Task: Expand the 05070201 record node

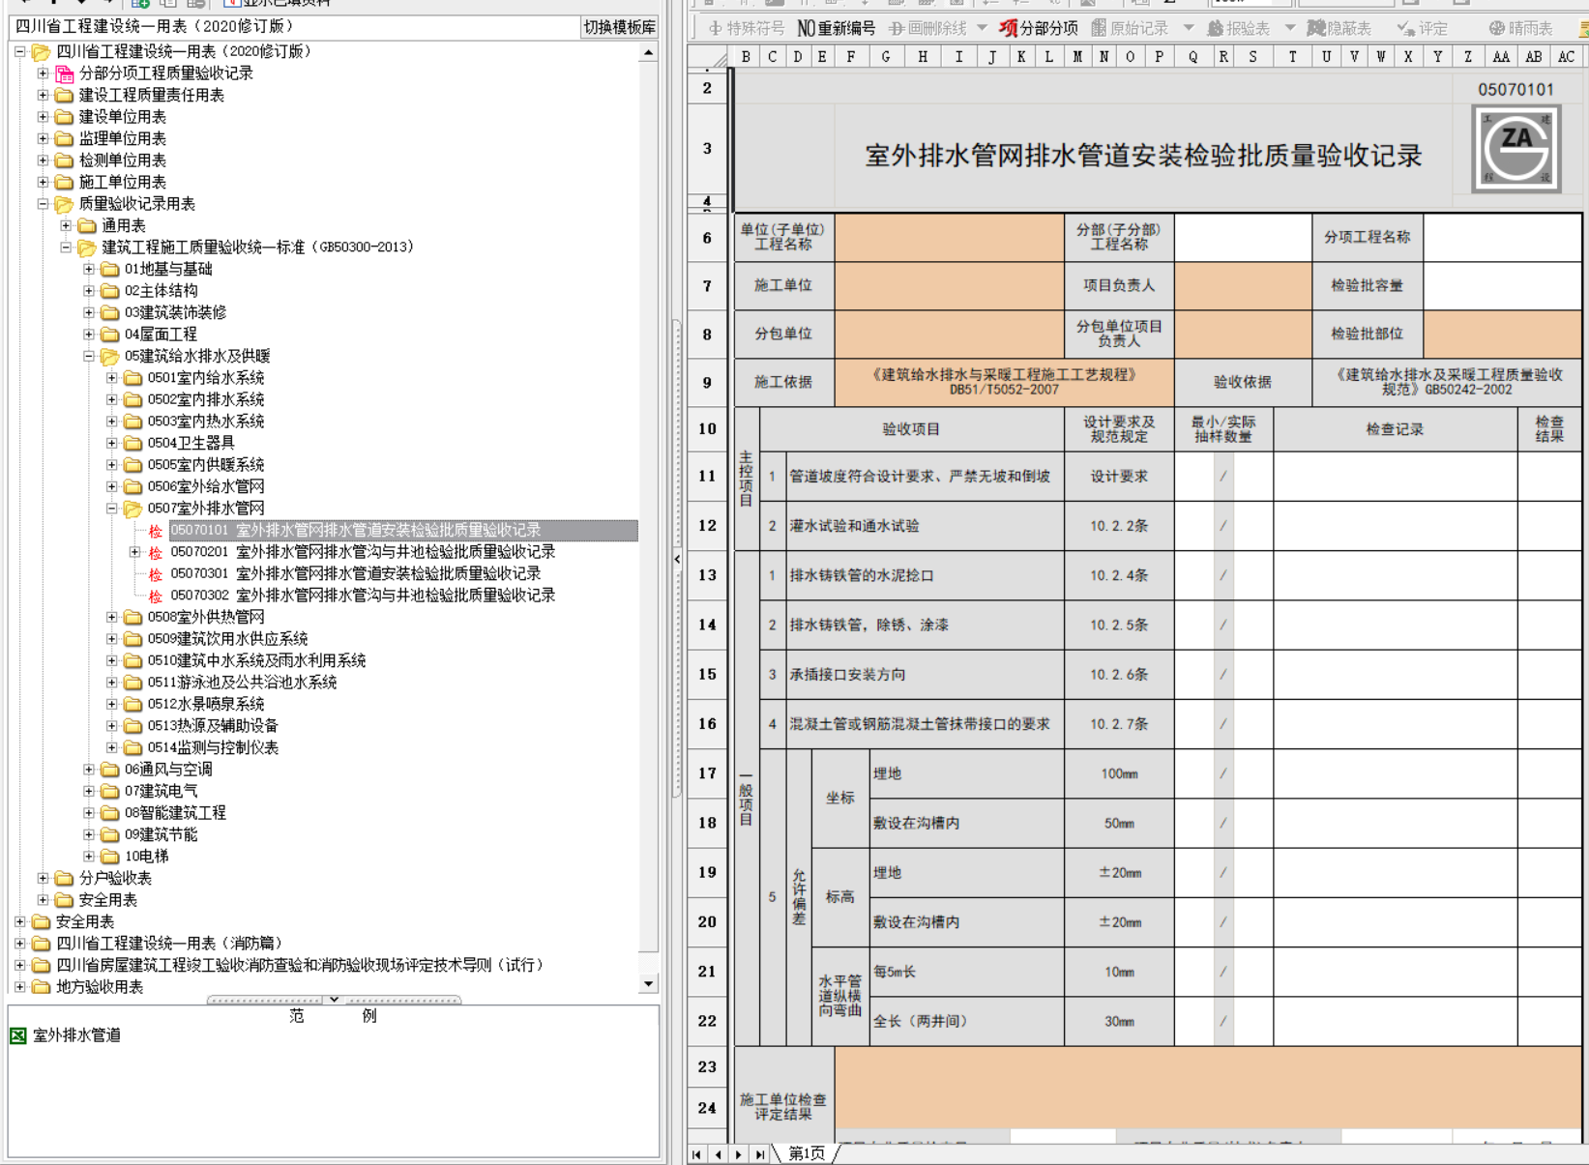Action: pos(135,552)
